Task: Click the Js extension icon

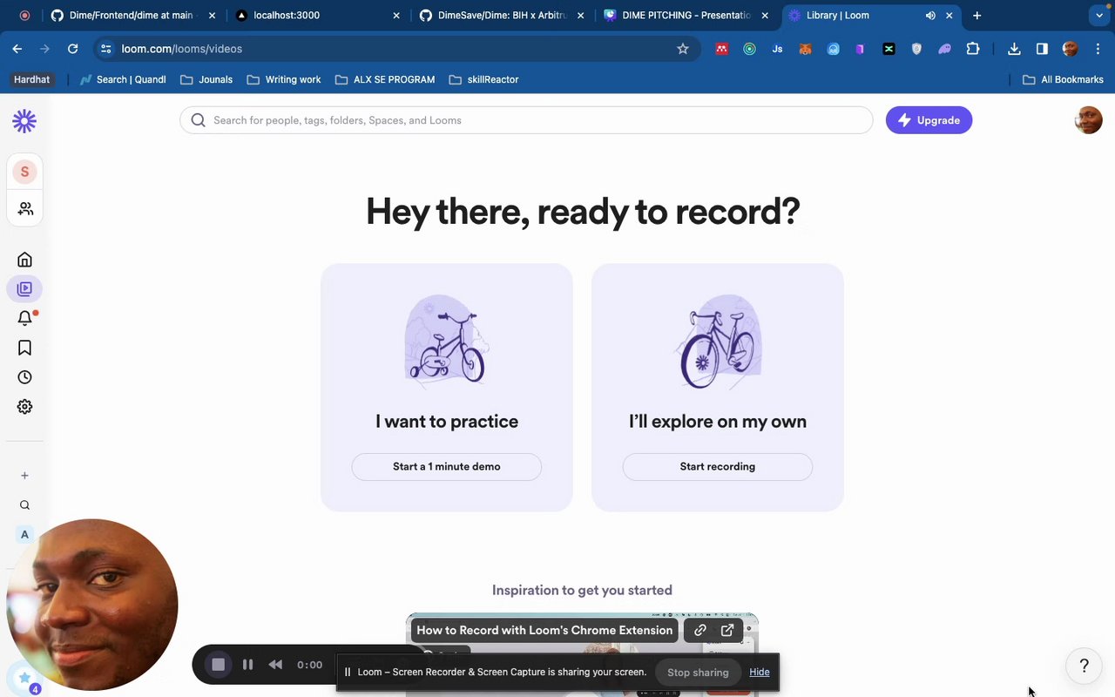Action: click(777, 49)
